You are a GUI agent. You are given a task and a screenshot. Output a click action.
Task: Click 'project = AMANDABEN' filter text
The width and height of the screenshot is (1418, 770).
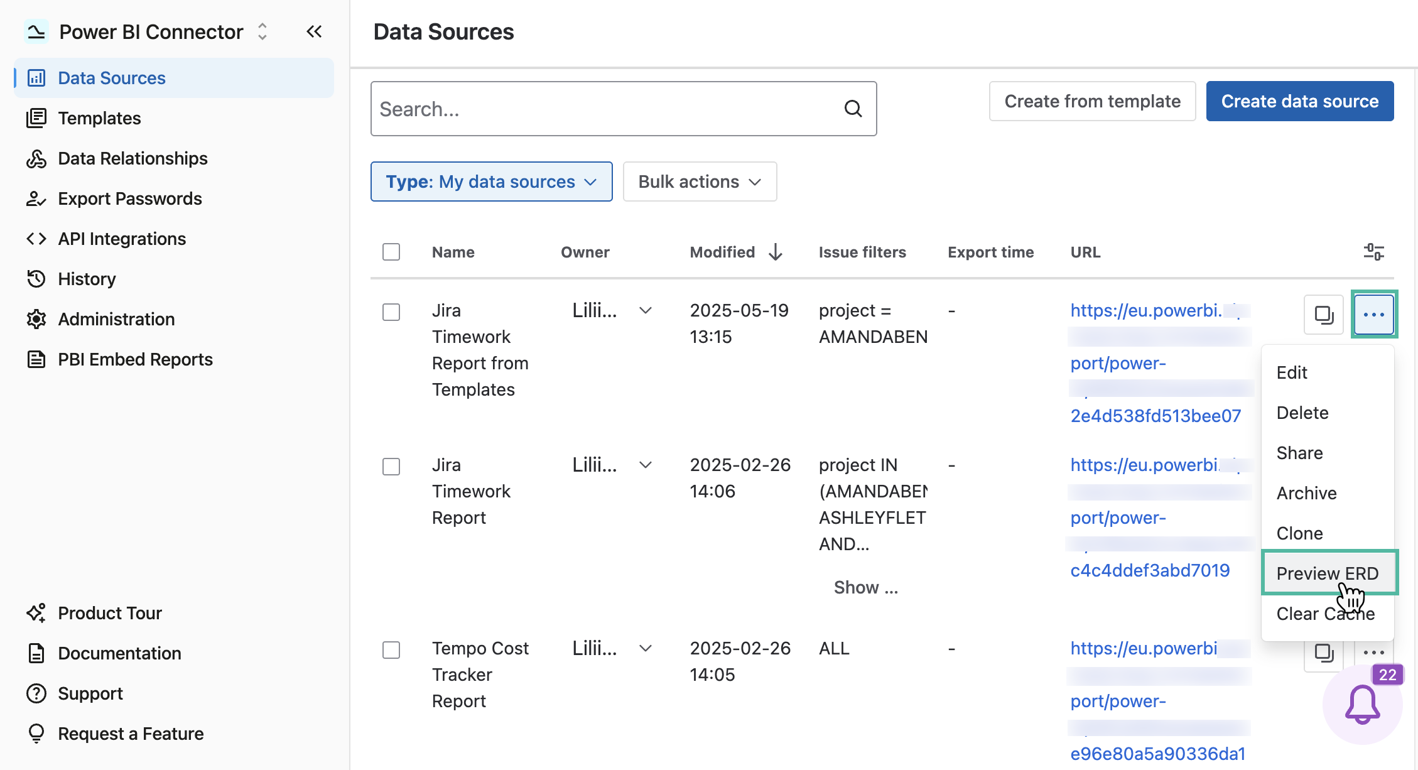click(x=873, y=323)
